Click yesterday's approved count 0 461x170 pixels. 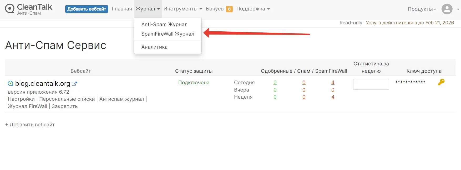pos(275,90)
